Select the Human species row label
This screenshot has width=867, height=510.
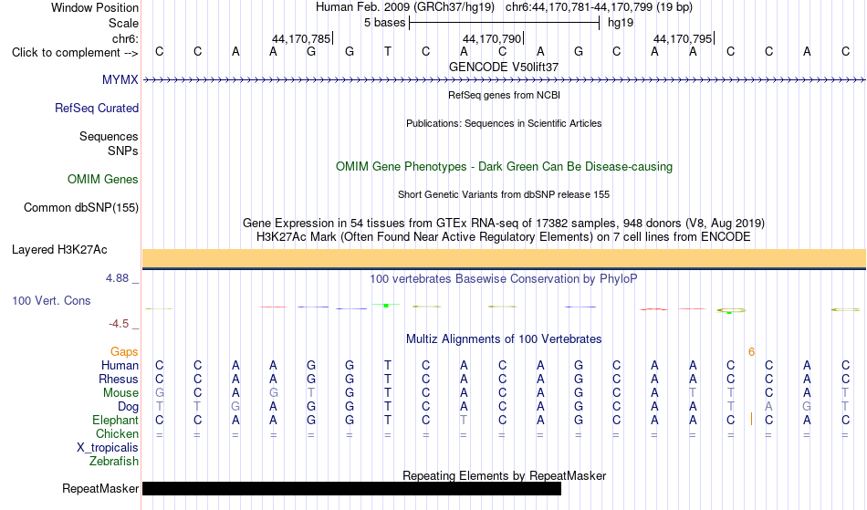[x=120, y=365]
